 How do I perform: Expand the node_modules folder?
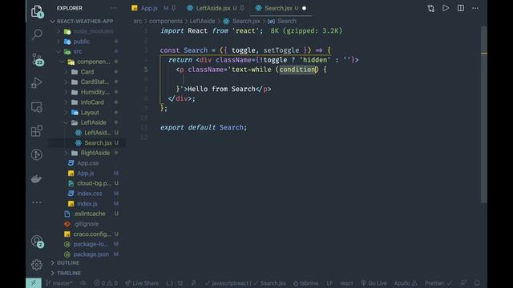click(87, 31)
